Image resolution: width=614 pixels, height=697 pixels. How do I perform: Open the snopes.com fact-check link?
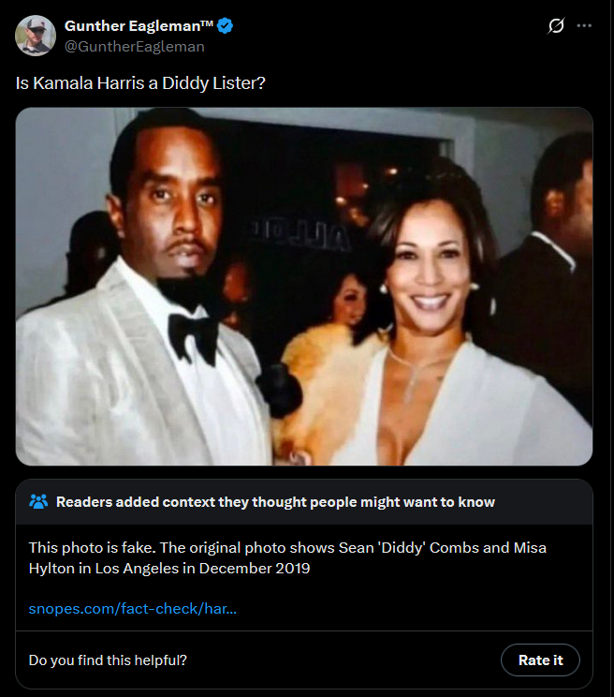click(x=132, y=608)
